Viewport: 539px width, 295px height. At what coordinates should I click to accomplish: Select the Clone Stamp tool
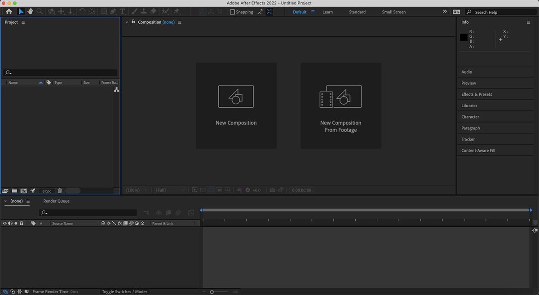[x=144, y=11]
